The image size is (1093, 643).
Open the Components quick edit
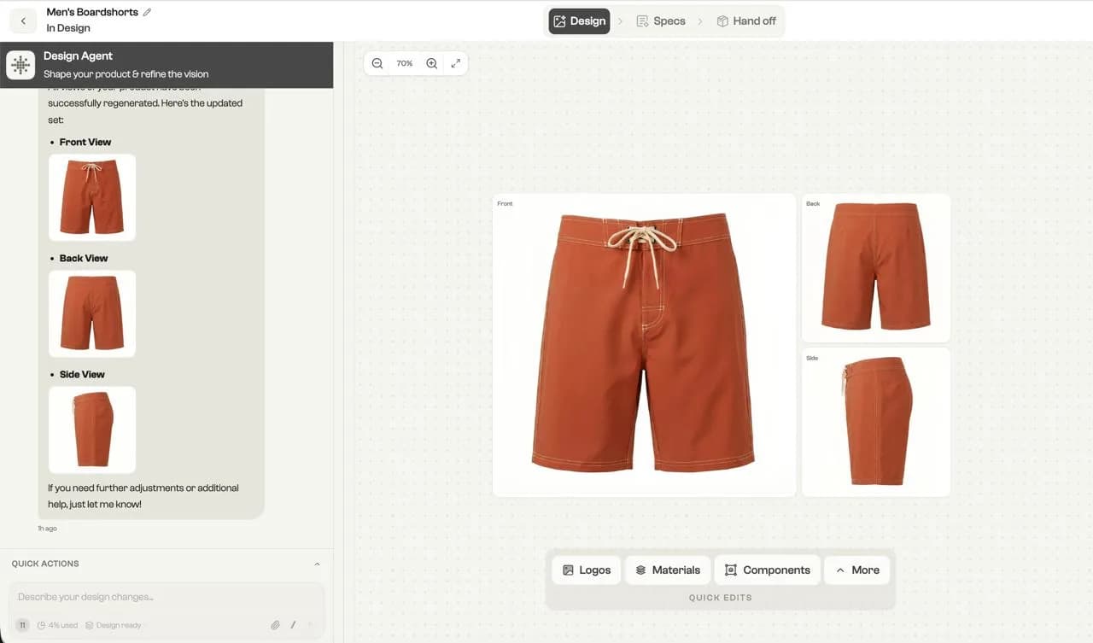[x=768, y=570]
